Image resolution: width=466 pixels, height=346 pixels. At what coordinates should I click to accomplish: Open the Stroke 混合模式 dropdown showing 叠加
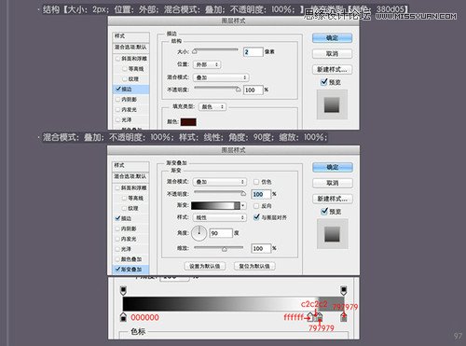221,77
